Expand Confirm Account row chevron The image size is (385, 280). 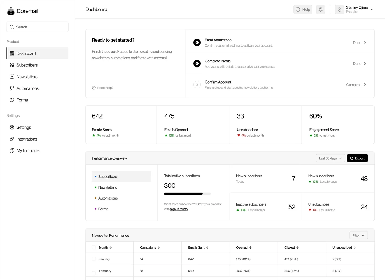click(365, 85)
